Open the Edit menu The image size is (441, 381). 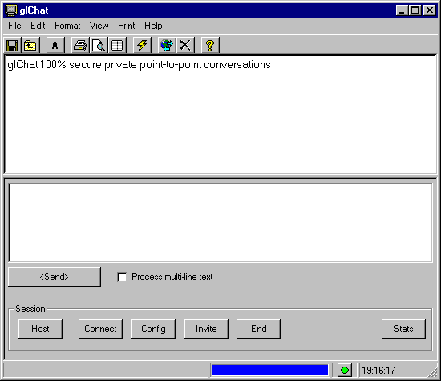click(x=38, y=26)
